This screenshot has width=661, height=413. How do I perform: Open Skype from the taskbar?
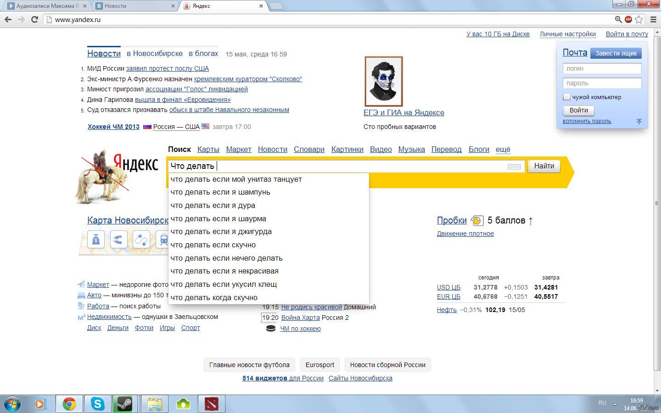pyautogui.click(x=97, y=404)
